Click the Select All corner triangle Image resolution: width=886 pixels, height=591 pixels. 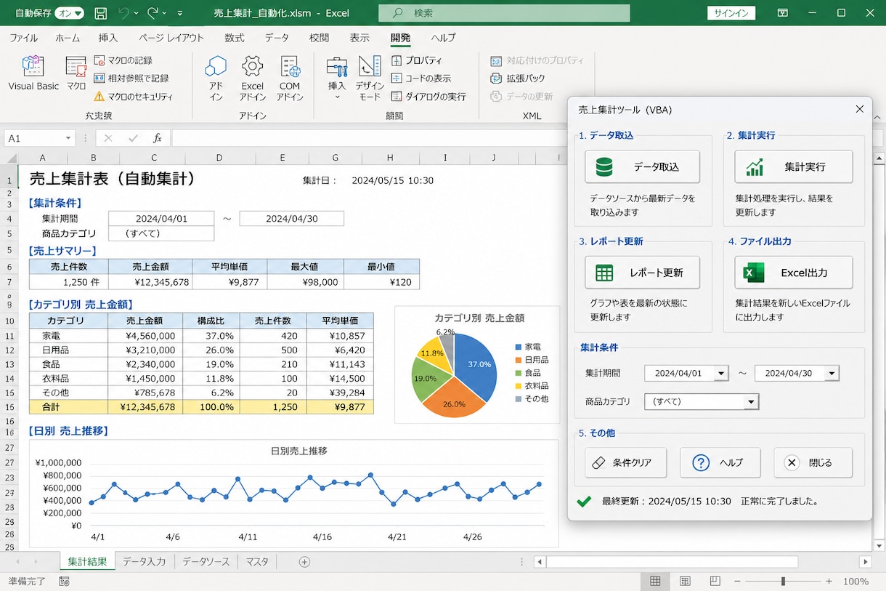pos(9,158)
